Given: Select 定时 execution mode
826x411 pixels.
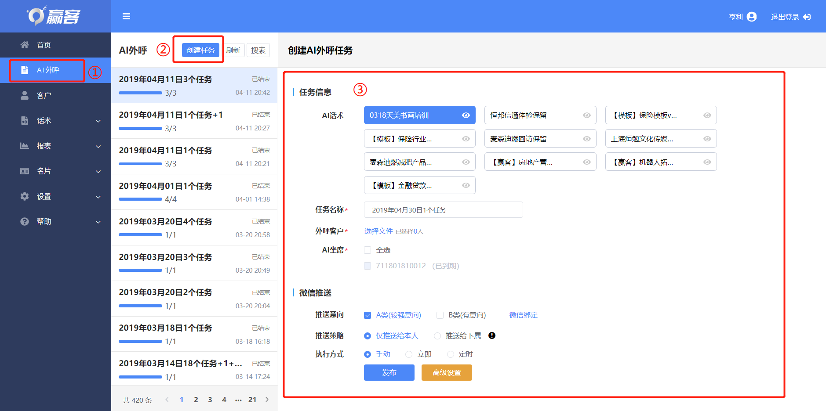Looking at the screenshot, I should [450, 354].
